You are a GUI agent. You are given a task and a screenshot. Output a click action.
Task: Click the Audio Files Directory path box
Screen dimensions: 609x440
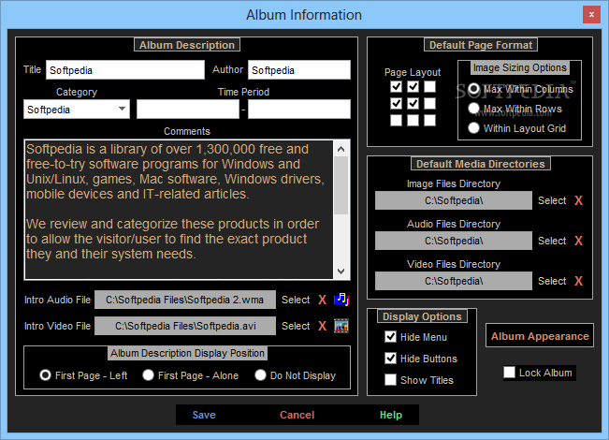[x=454, y=241]
